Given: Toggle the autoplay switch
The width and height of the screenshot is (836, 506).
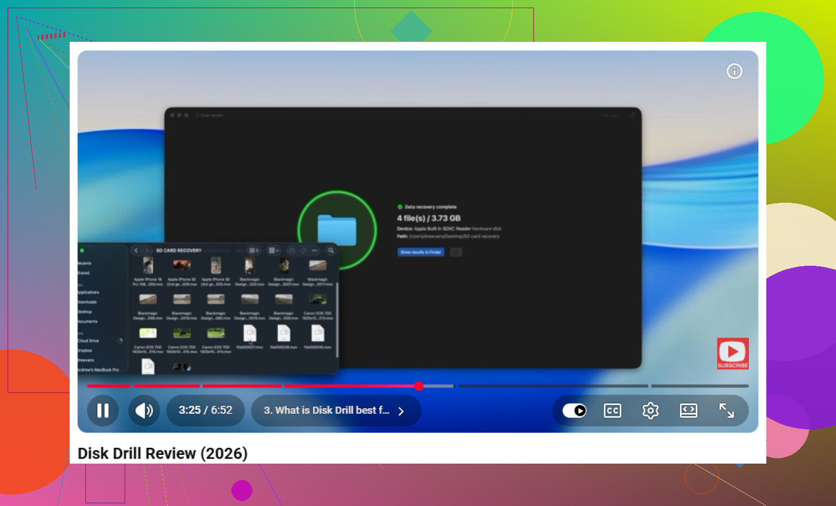Looking at the screenshot, I should (574, 411).
